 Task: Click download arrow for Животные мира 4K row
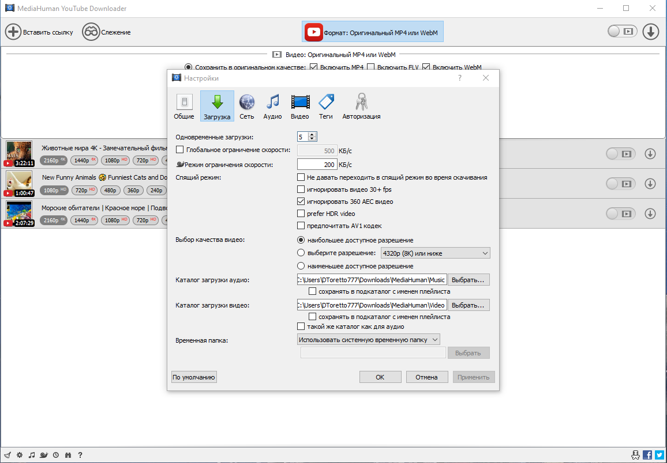(650, 154)
